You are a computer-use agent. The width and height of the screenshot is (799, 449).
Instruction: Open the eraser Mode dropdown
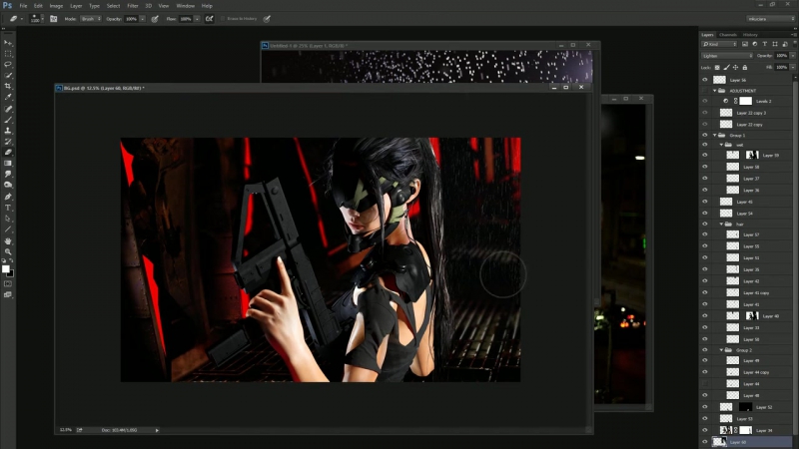(91, 19)
